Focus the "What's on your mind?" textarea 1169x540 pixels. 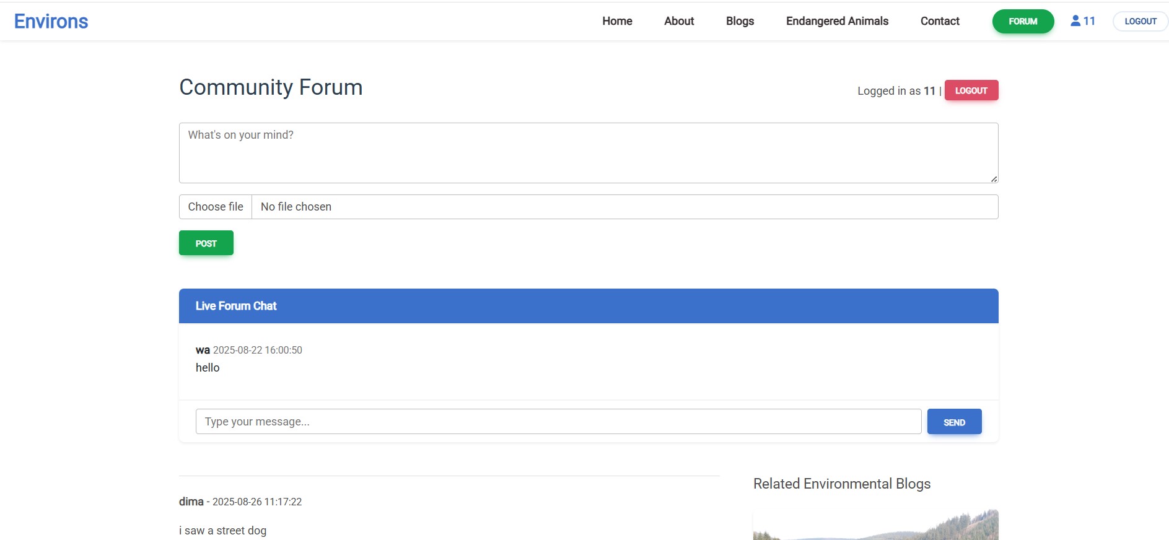coord(588,152)
